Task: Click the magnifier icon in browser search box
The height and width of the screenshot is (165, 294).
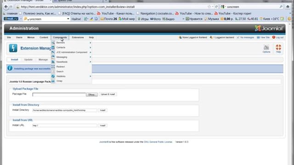Action: (x=281, y=7)
